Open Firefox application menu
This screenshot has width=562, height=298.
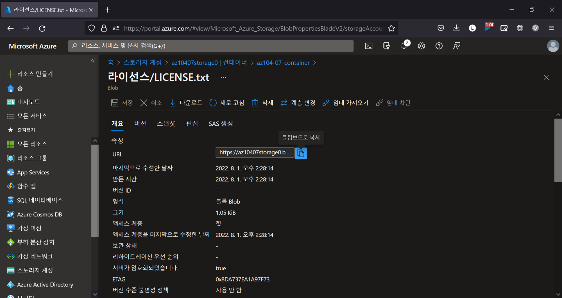pyautogui.click(x=551, y=28)
